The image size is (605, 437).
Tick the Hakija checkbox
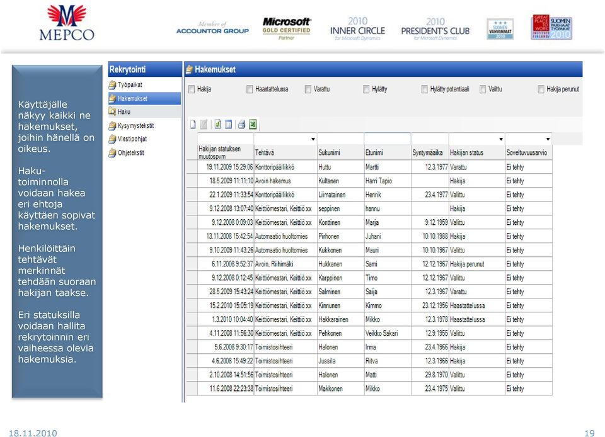tap(192, 89)
